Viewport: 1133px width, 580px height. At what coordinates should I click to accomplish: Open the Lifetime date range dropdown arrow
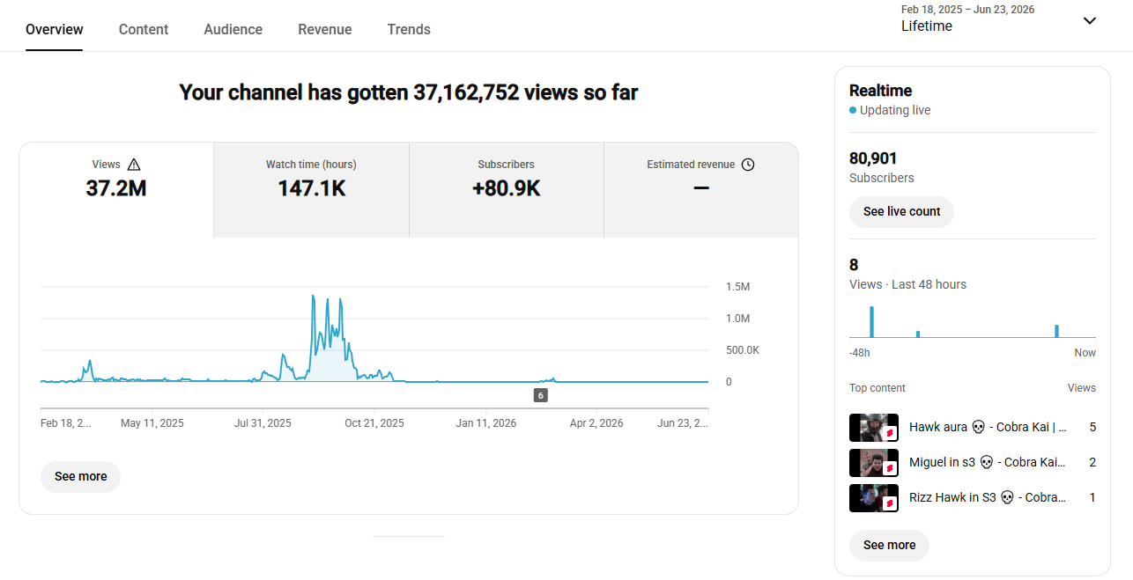[1090, 21]
